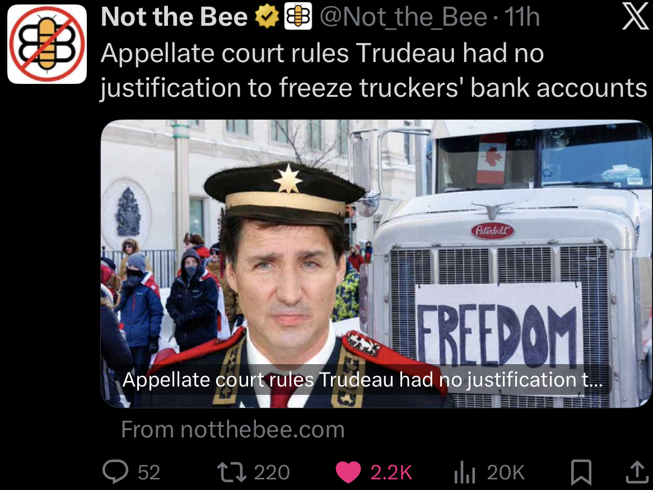The width and height of the screenshot is (653, 490).
Task: Click the card caption overlay text
Action: point(362,379)
